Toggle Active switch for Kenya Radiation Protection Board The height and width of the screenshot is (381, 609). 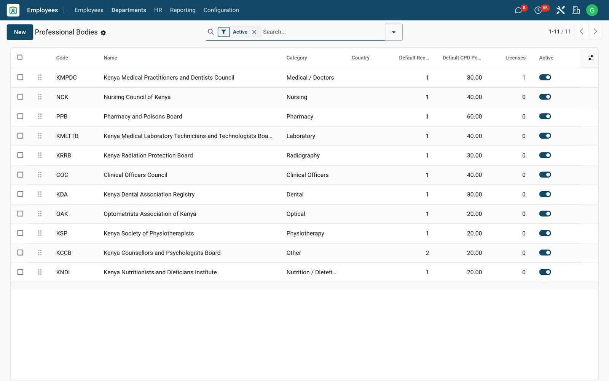click(545, 155)
